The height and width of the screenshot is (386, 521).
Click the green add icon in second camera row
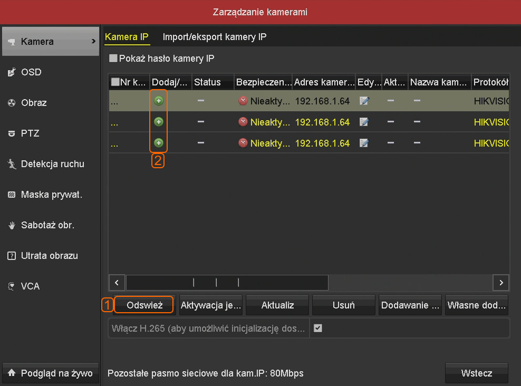pos(158,122)
